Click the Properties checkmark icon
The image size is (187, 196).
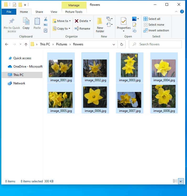pos(124,21)
